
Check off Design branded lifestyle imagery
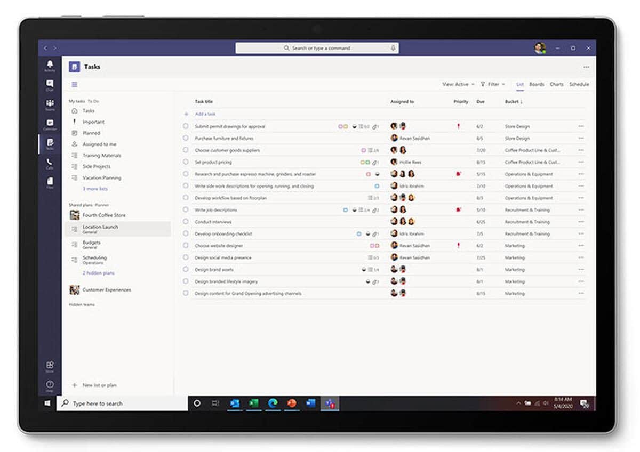[186, 281]
